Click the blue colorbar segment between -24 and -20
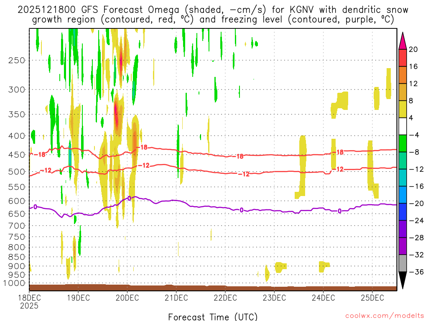This screenshot has height=321, width=428. 403,212
